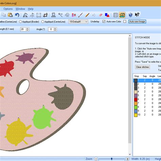Viewport: 161px width, 161px height.
Task: Click the Clear stitches button
Action: coord(143,67)
